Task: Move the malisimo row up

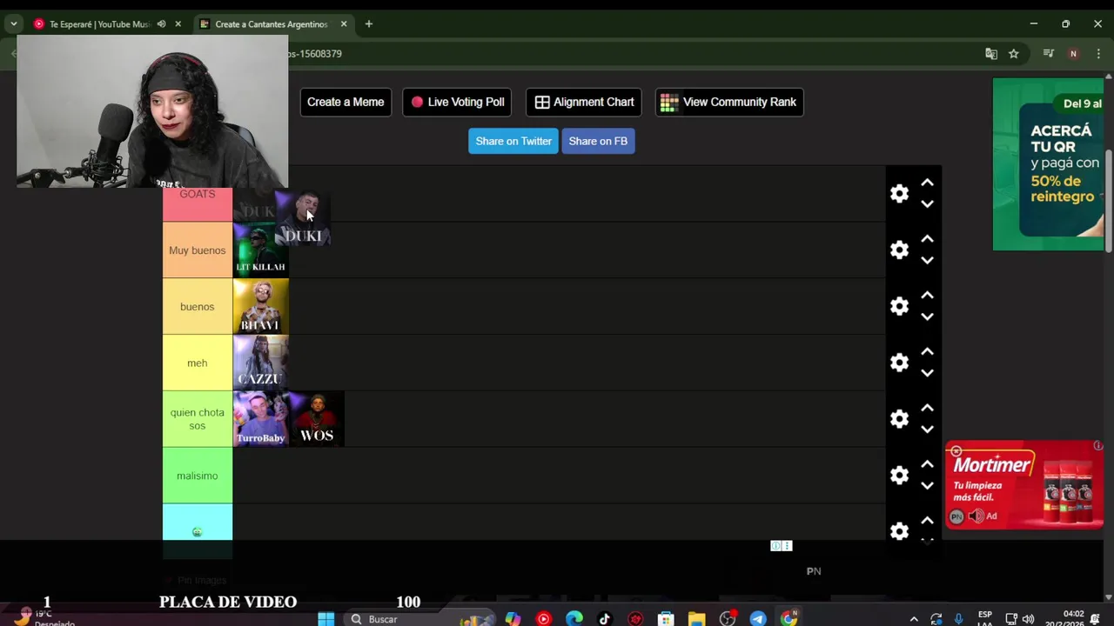Action: click(927, 464)
